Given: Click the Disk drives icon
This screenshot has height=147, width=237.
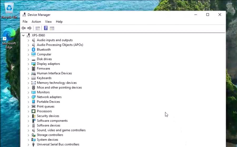Looking at the screenshot, I should coord(33,59).
